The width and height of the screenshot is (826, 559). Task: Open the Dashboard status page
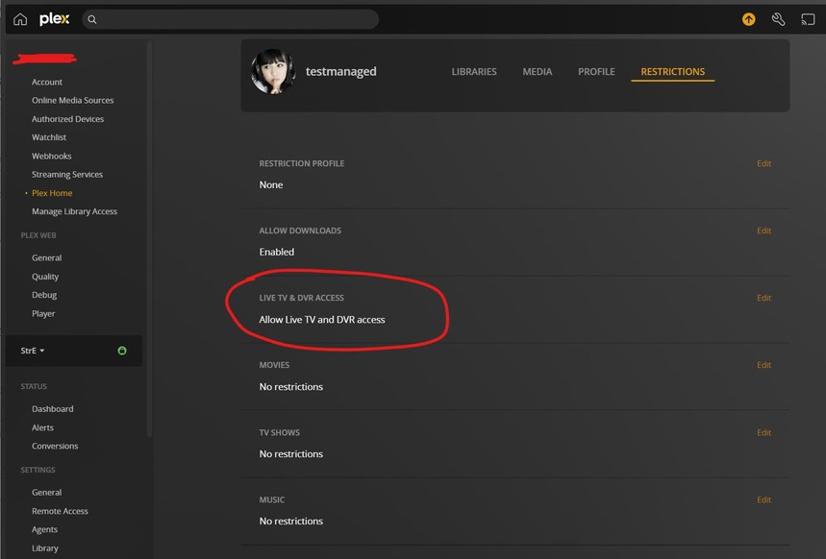click(x=53, y=409)
